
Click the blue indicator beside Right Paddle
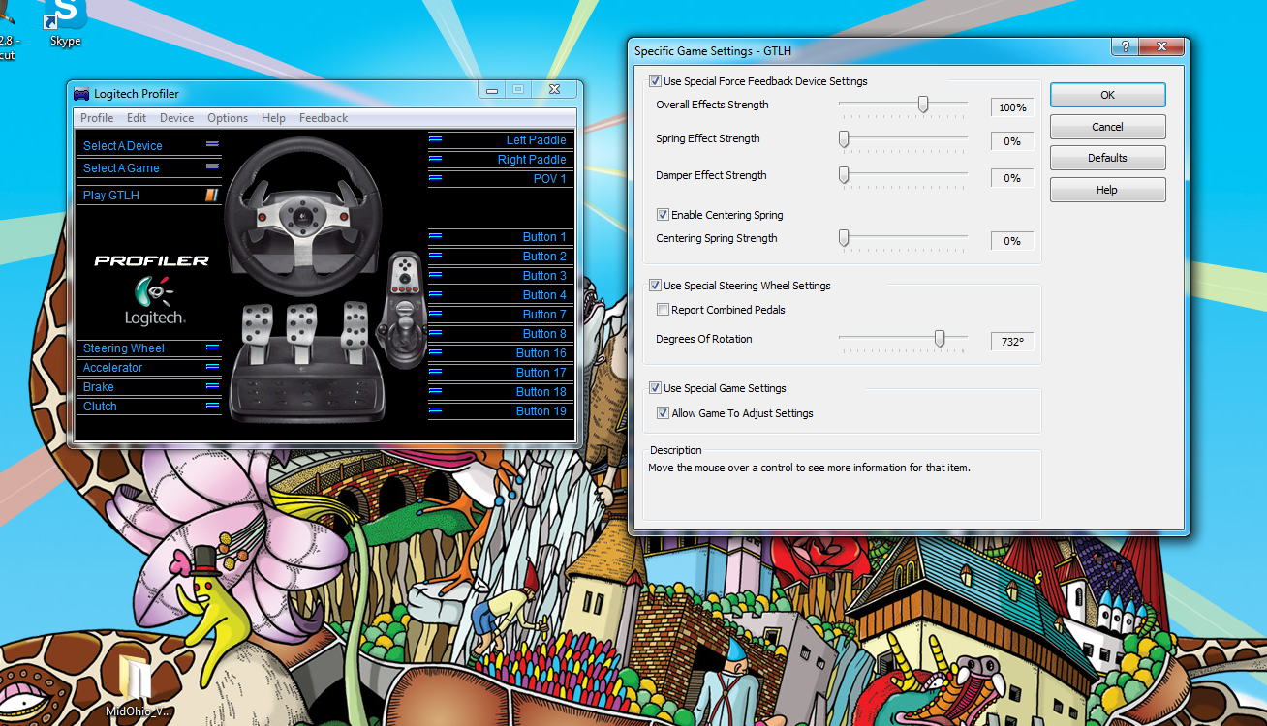(435, 159)
